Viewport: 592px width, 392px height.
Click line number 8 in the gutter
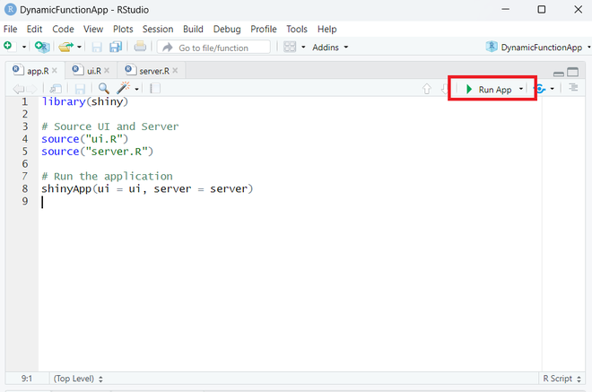coord(25,188)
